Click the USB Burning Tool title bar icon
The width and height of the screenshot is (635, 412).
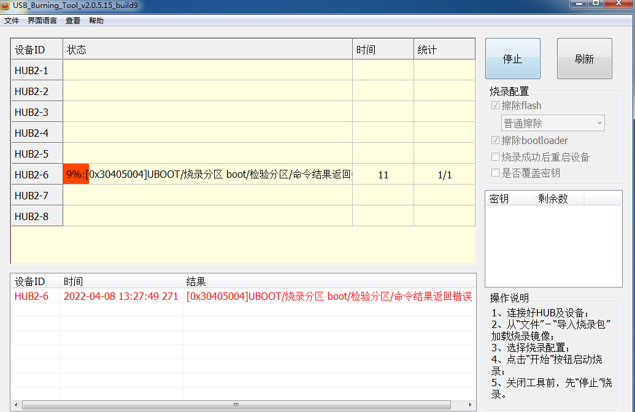coord(5,6)
